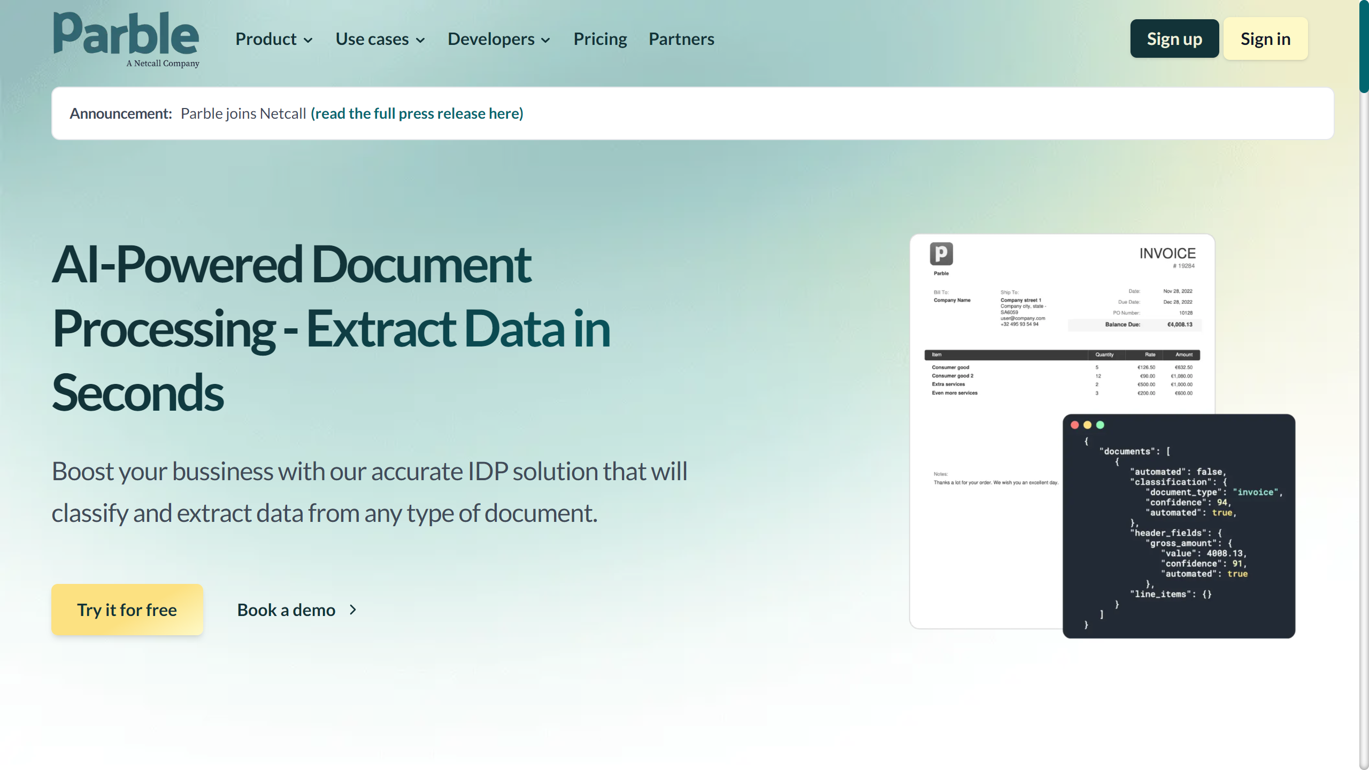Click the Parble logo in header
The height and width of the screenshot is (770, 1369).
click(x=126, y=34)
